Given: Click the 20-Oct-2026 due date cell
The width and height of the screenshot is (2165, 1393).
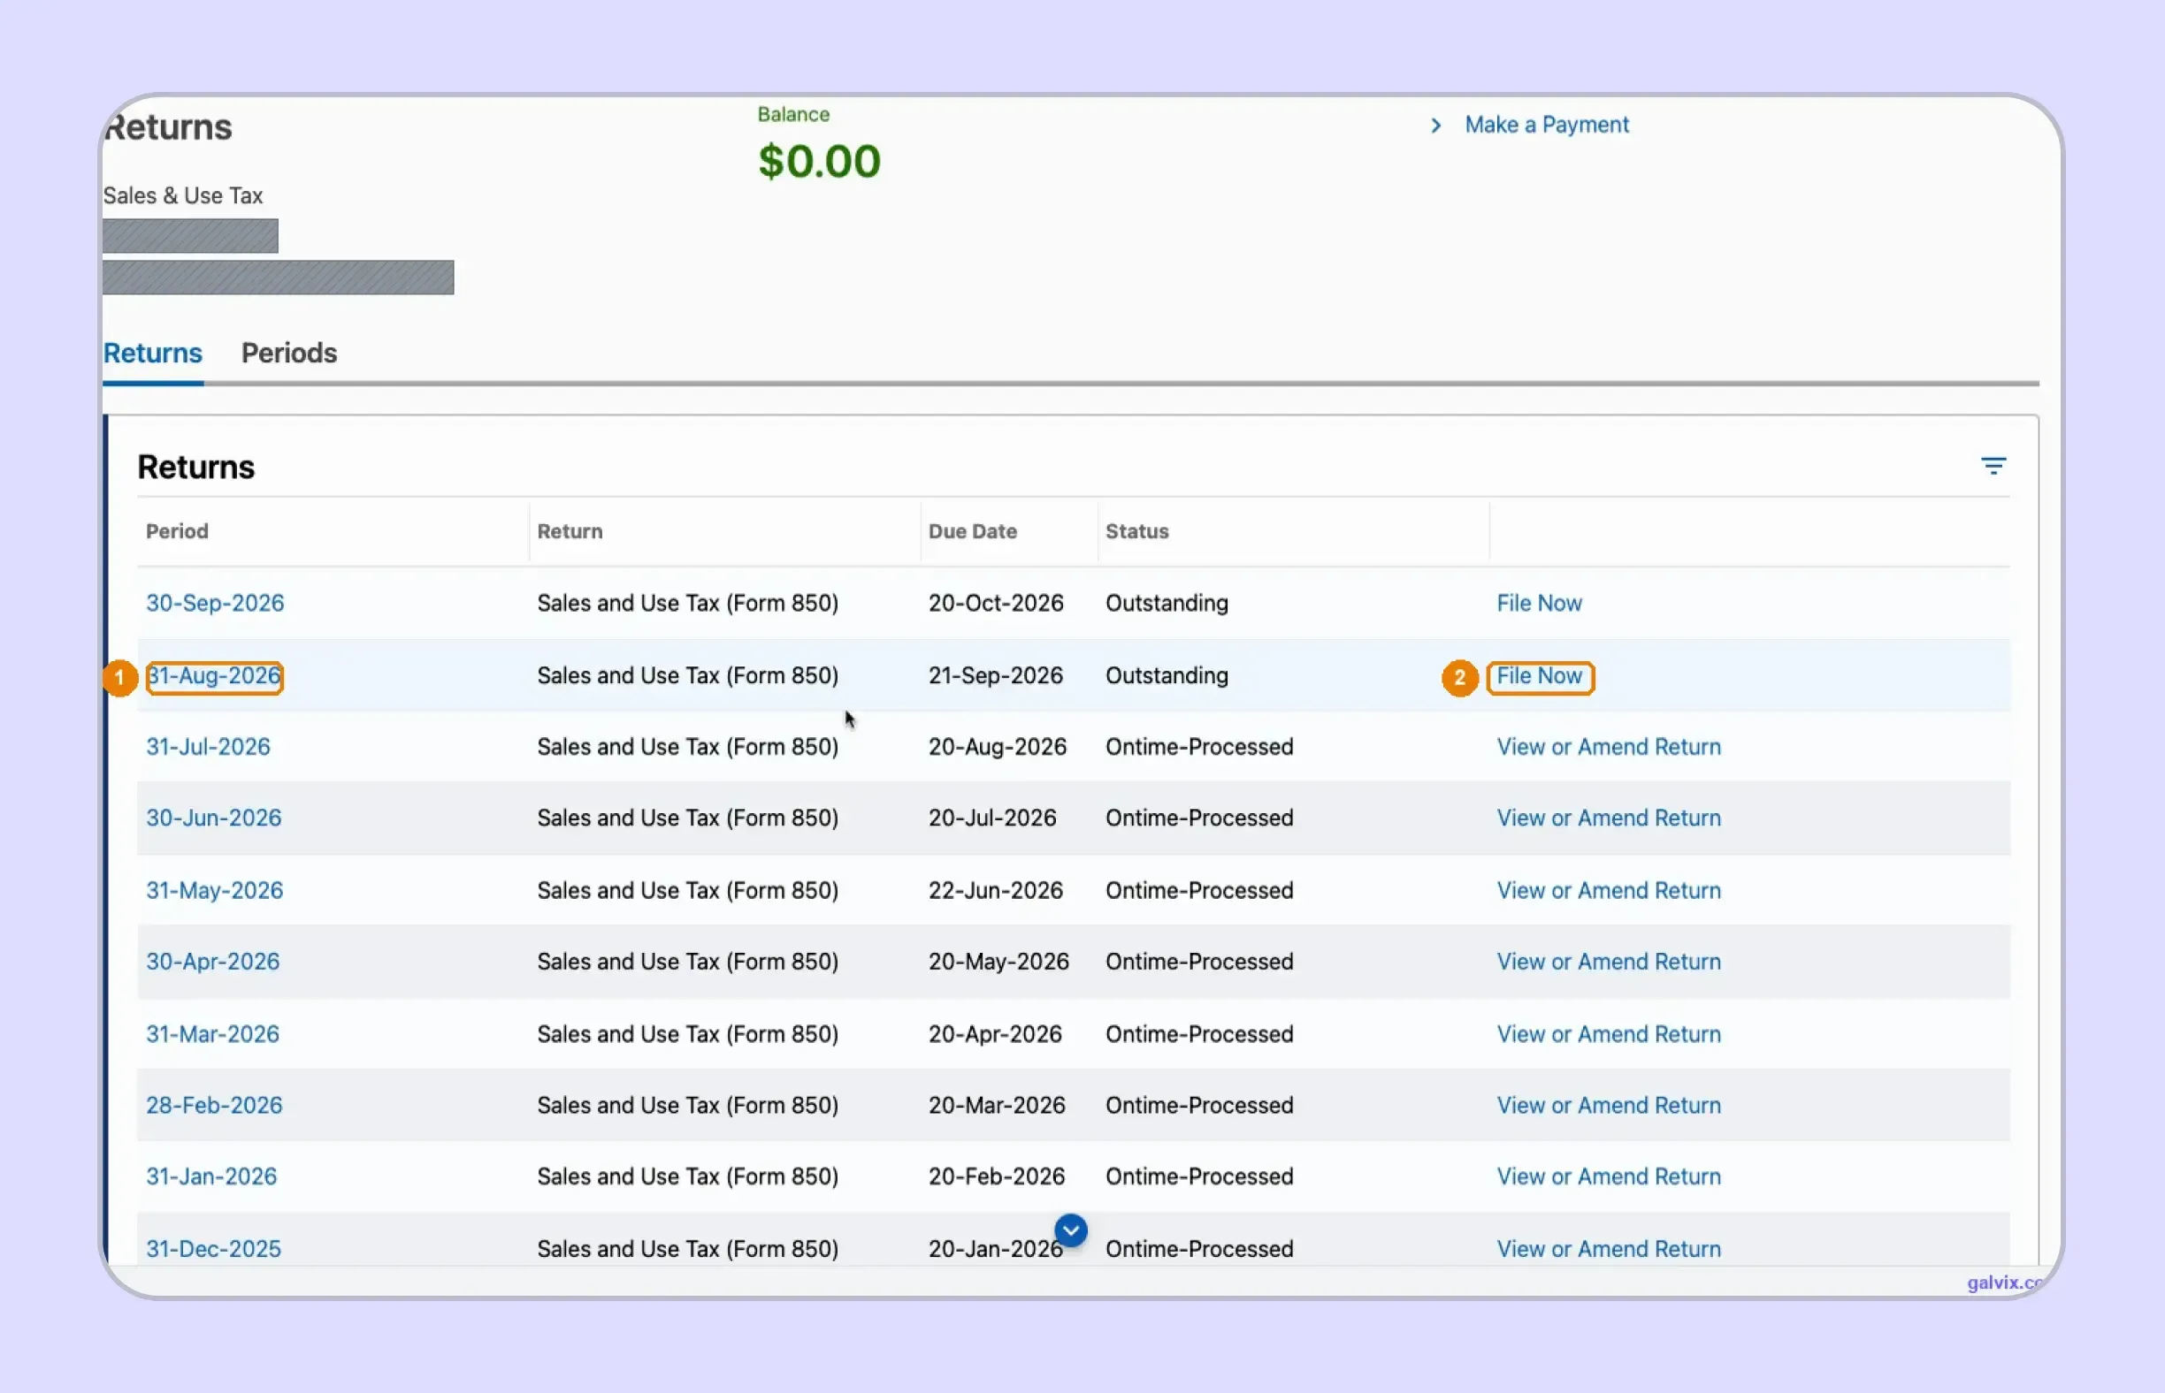Looking at the screenshot, I should pos(996,604).
